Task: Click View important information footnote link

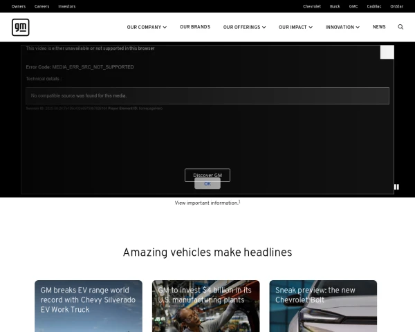Action: pyautogui.click(x=207, y=203)
